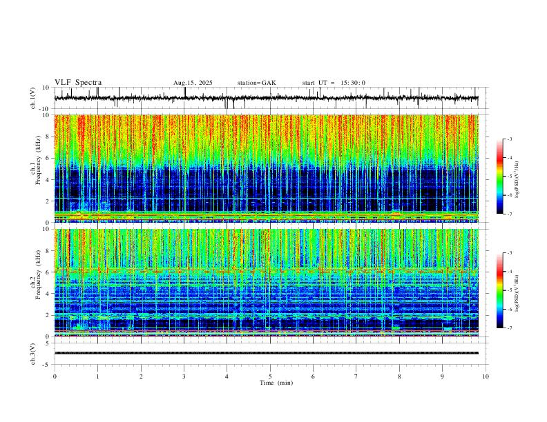The height and width of the screenshot is (422, 547).
Task: Click the ch.1 color bar '-5' tick
Action: click(509, 177)
